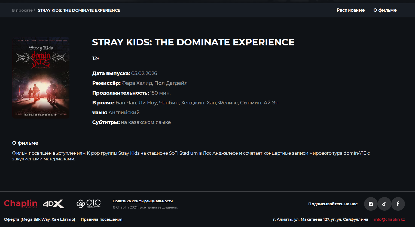
Task: Click the main movie title heading
Action: coord(193,42)
